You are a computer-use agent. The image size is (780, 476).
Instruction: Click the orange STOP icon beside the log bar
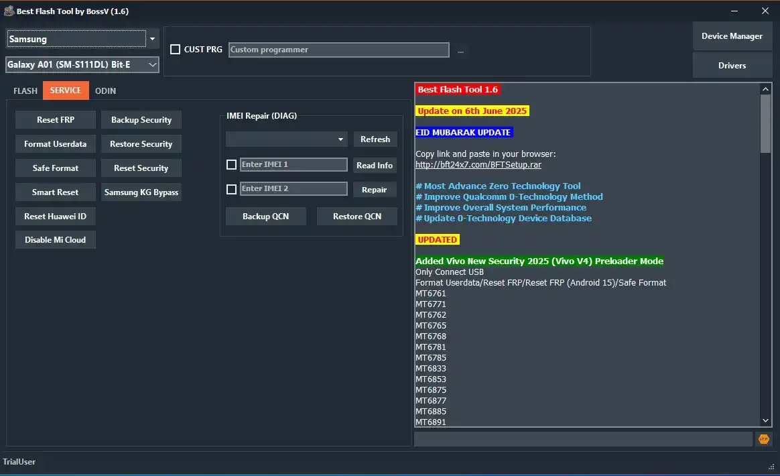point(764,439)
